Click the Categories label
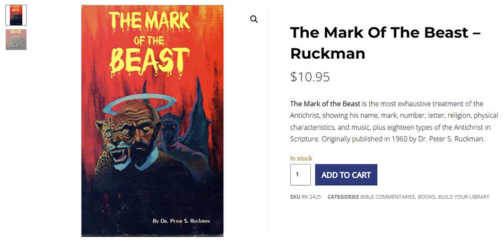Screen dimensions: 504x245 coord(343,197)
